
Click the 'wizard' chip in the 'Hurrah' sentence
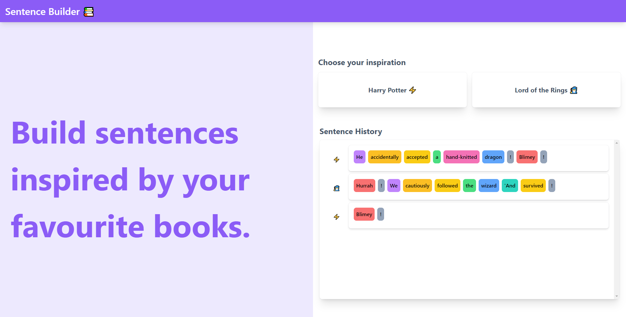[x=489, y=186]
